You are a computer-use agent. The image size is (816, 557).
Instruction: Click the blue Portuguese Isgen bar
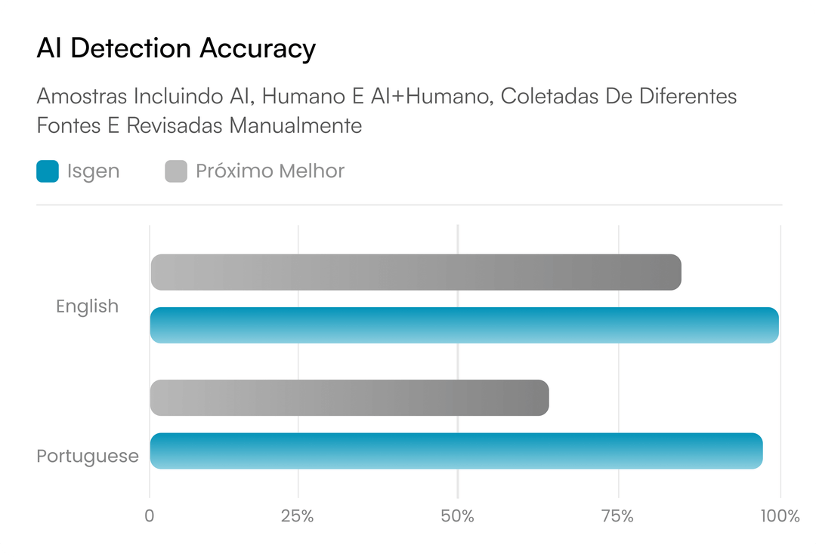[x=456, y=451]
